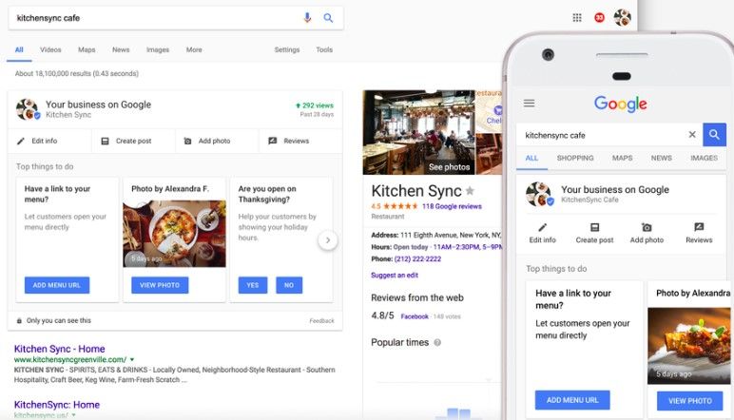Open the KitchenSync: Home result
Viewport: 734px width, 420px height.
pos(57,405)
